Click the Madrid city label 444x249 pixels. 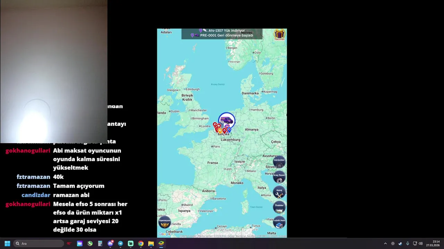coord(188,205)
